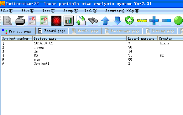Image resolution: width=183 pixels, height=115 pixels.
Task: Click the blue up arrow icon
Action: coord(105,21)
